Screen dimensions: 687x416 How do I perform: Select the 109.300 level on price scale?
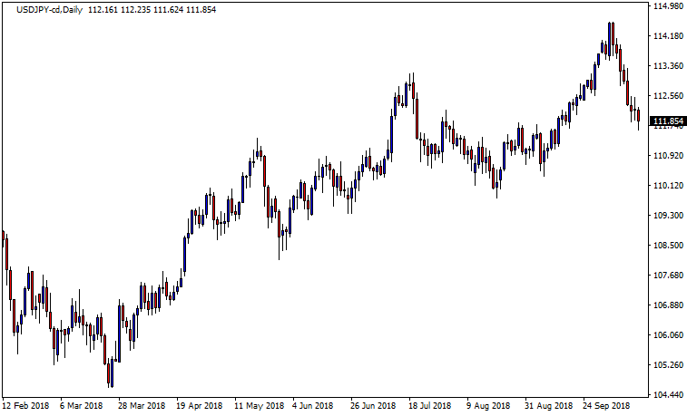tap(668, 216)
